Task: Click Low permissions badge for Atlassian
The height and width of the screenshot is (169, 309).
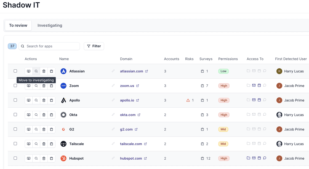Action: pyautogui.click(x=223, y=71)
